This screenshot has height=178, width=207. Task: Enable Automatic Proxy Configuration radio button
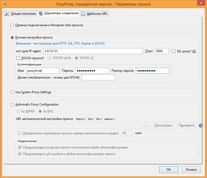click(x=12, y=104)
